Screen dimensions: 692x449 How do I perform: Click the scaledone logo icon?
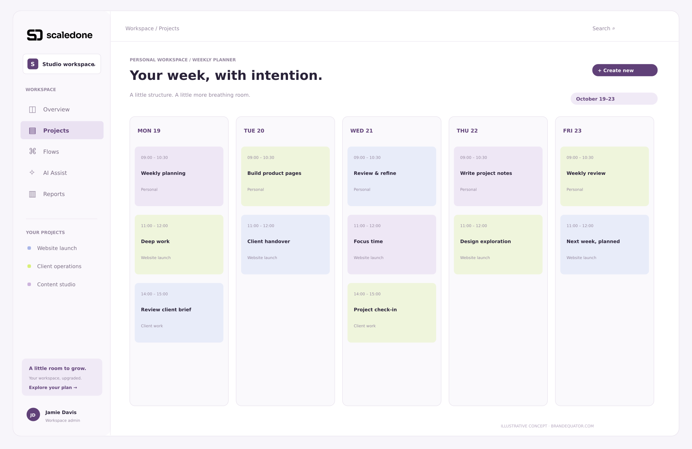(35, 35)
